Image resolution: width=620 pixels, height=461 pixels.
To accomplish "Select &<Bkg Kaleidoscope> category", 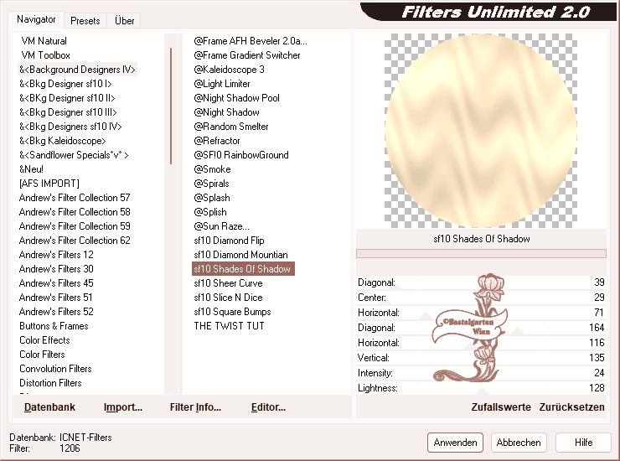I will pyautogui.click(x=63, y=141).
